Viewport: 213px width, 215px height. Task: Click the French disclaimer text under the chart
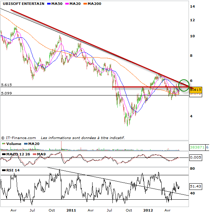82,138
